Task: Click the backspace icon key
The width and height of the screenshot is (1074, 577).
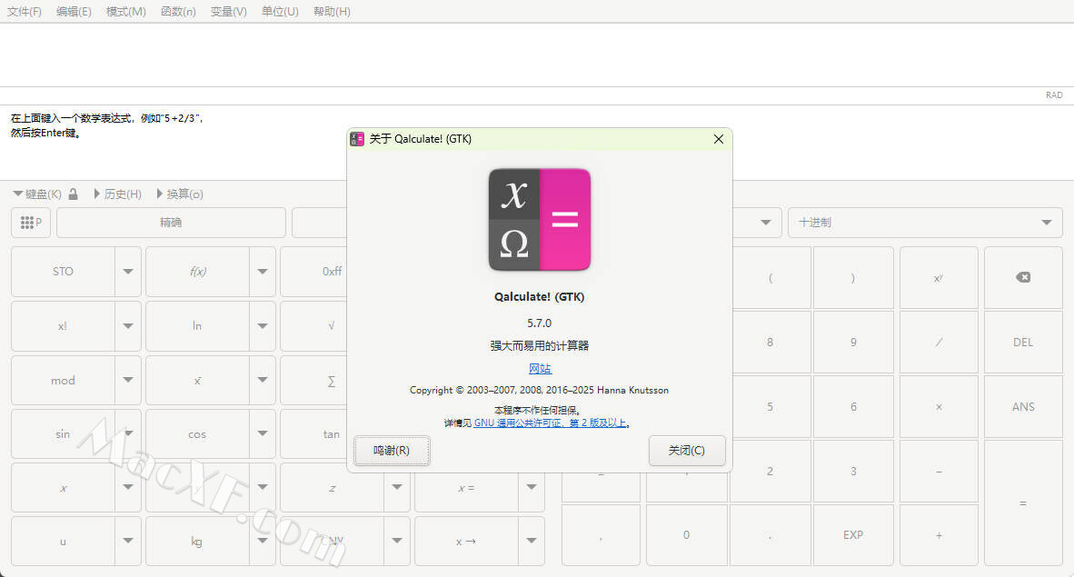Action: click(1022, 277)
